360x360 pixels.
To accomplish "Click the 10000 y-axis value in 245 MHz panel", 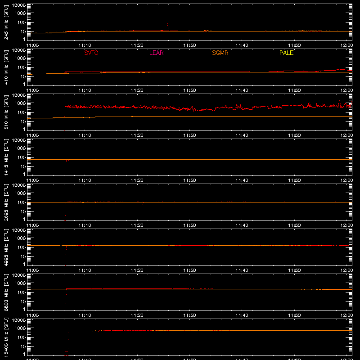I will click(19, 5).
